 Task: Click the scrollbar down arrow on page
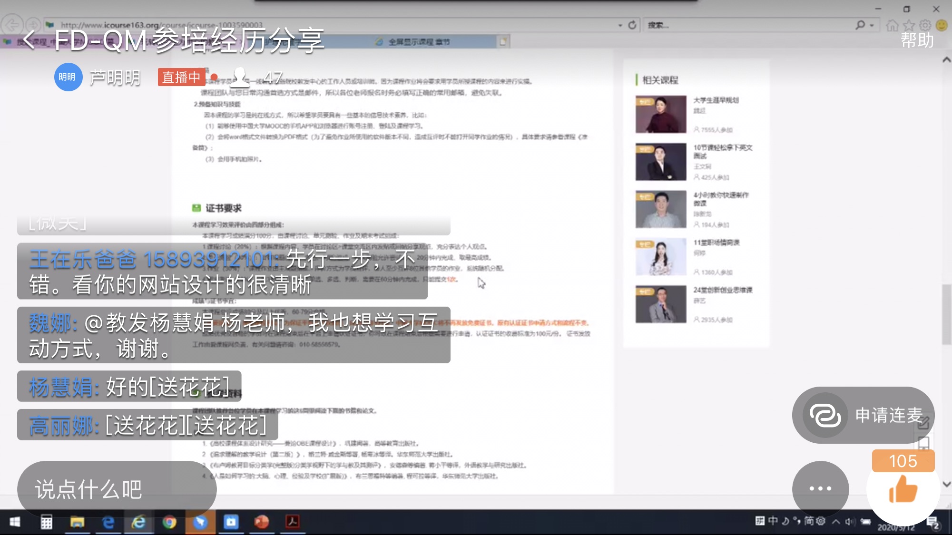(x=946, y=484)
